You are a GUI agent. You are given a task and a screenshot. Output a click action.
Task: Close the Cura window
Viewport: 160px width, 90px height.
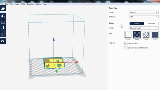point(157,1)
